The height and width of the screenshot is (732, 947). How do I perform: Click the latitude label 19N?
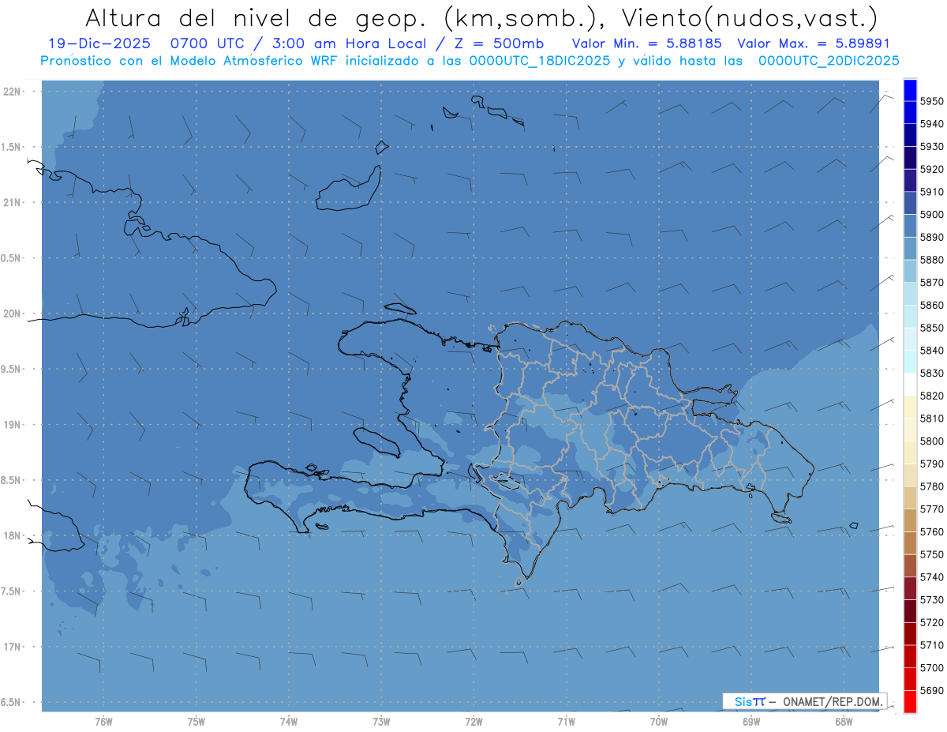11,425
